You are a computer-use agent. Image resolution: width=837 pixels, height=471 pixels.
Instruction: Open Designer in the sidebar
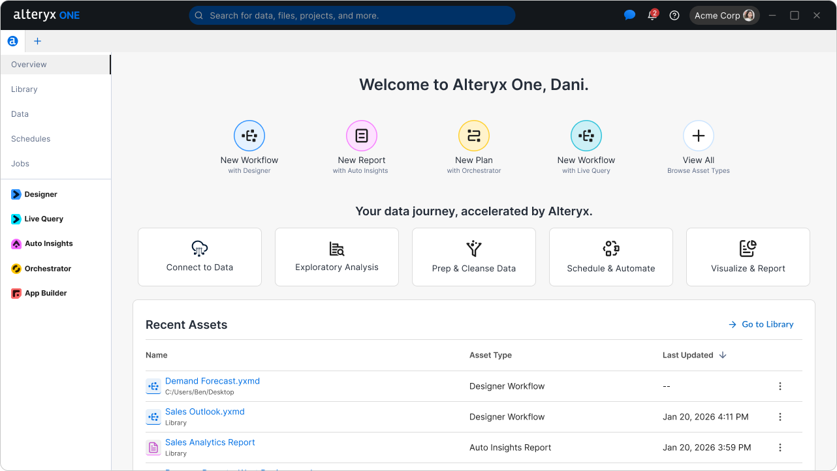coord(40,194)
